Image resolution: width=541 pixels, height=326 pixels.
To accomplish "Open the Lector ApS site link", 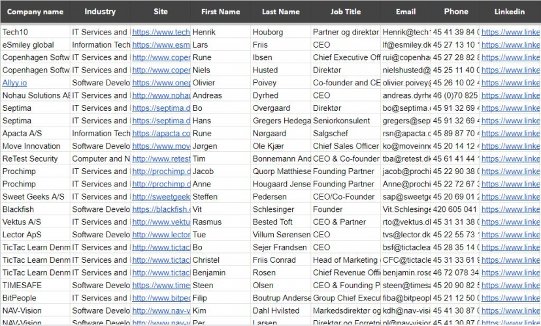I will [x=161, y=235].
